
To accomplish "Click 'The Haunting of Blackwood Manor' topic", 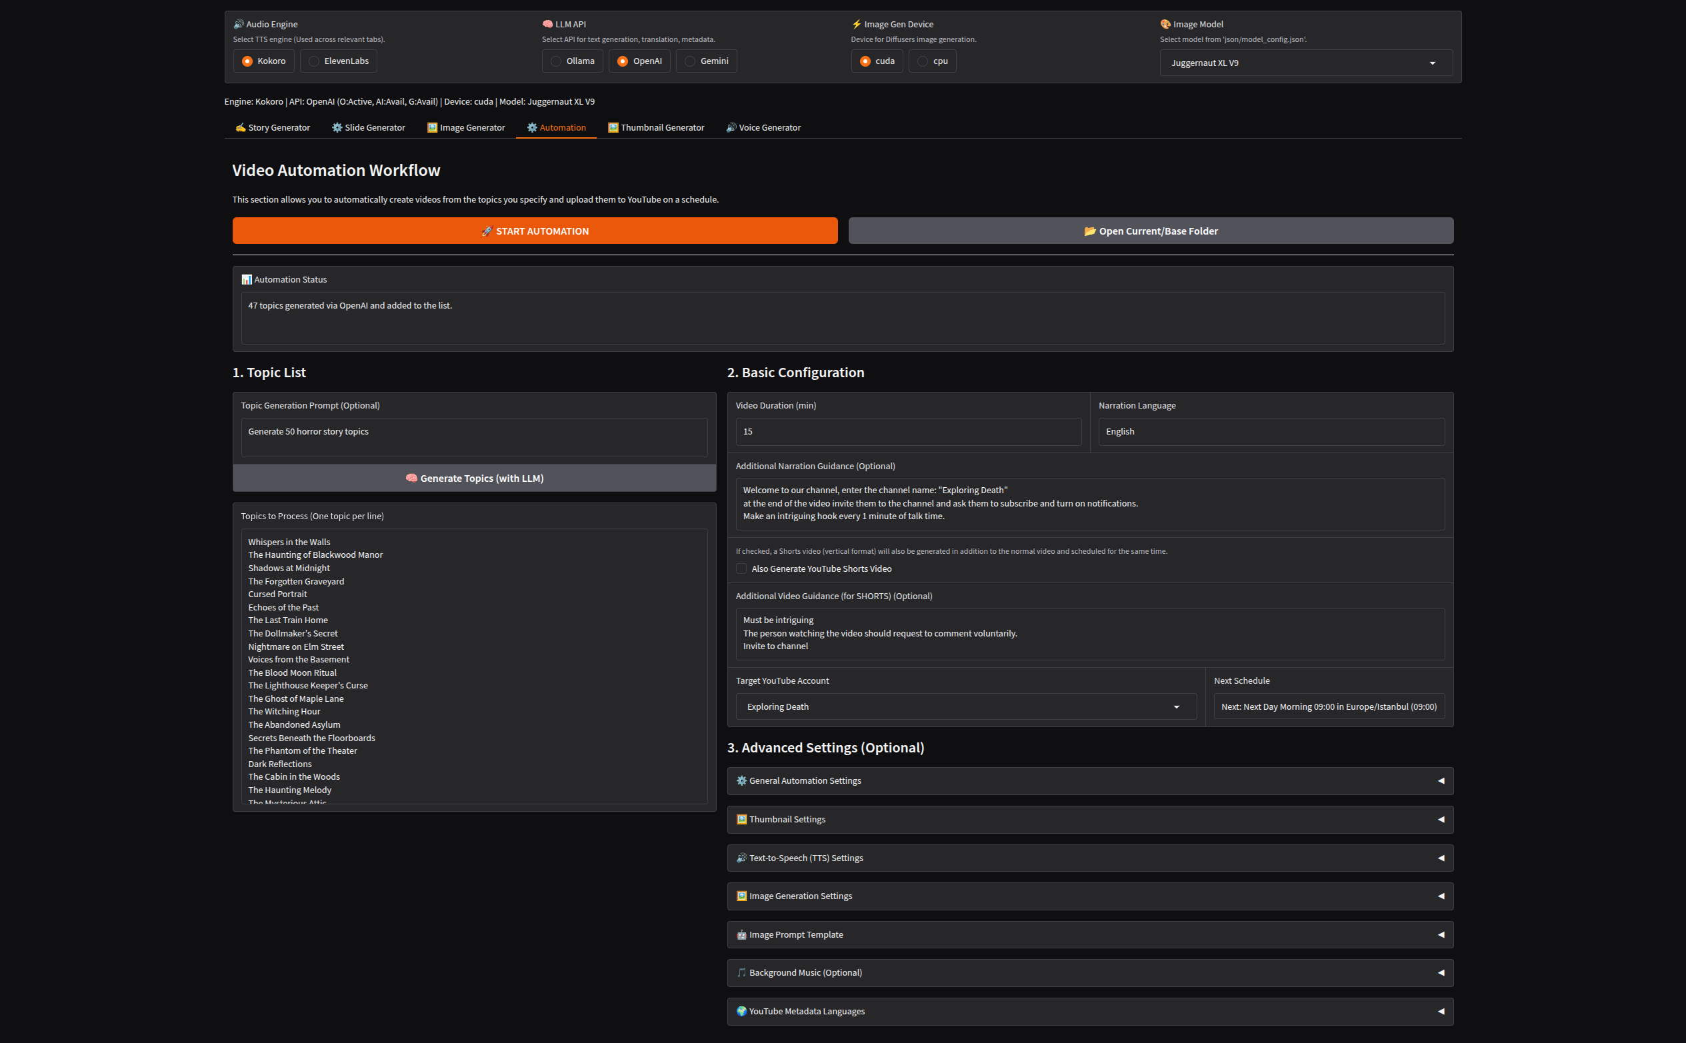I will click(315, 554).
